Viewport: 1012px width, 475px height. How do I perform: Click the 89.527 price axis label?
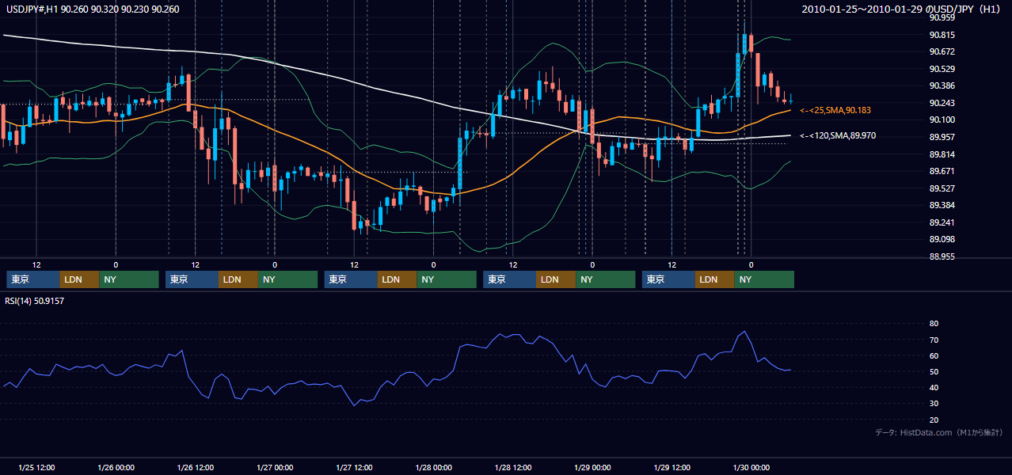[x=942, y=188]
